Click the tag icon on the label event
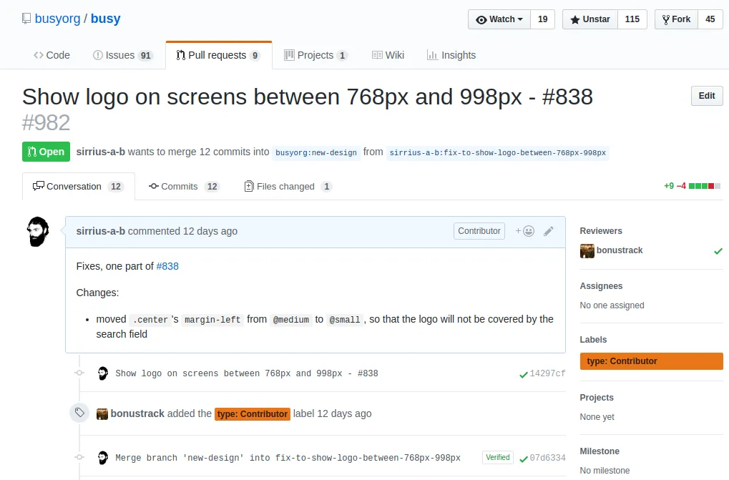729x480 pixels. [79, 412]
